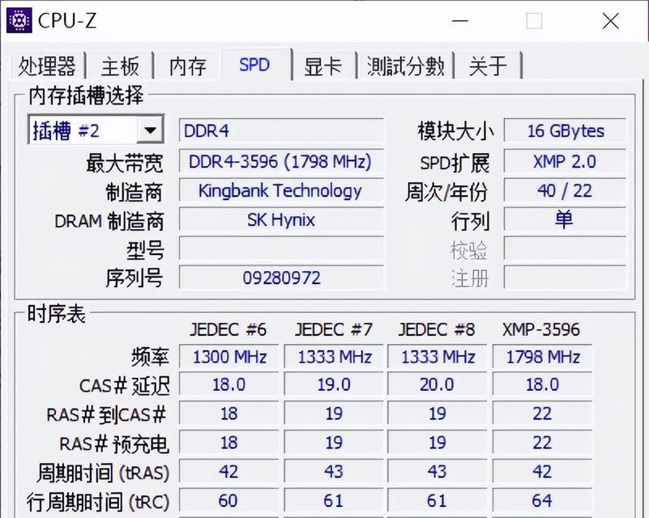Click XMP-3596 RAS# 预充电 value 22
Viewport: 649px width, 518px height.
pyautogui.click(x=542, y=443)
